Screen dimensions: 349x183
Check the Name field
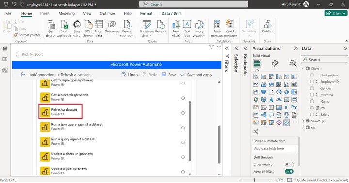click(312, 101)
